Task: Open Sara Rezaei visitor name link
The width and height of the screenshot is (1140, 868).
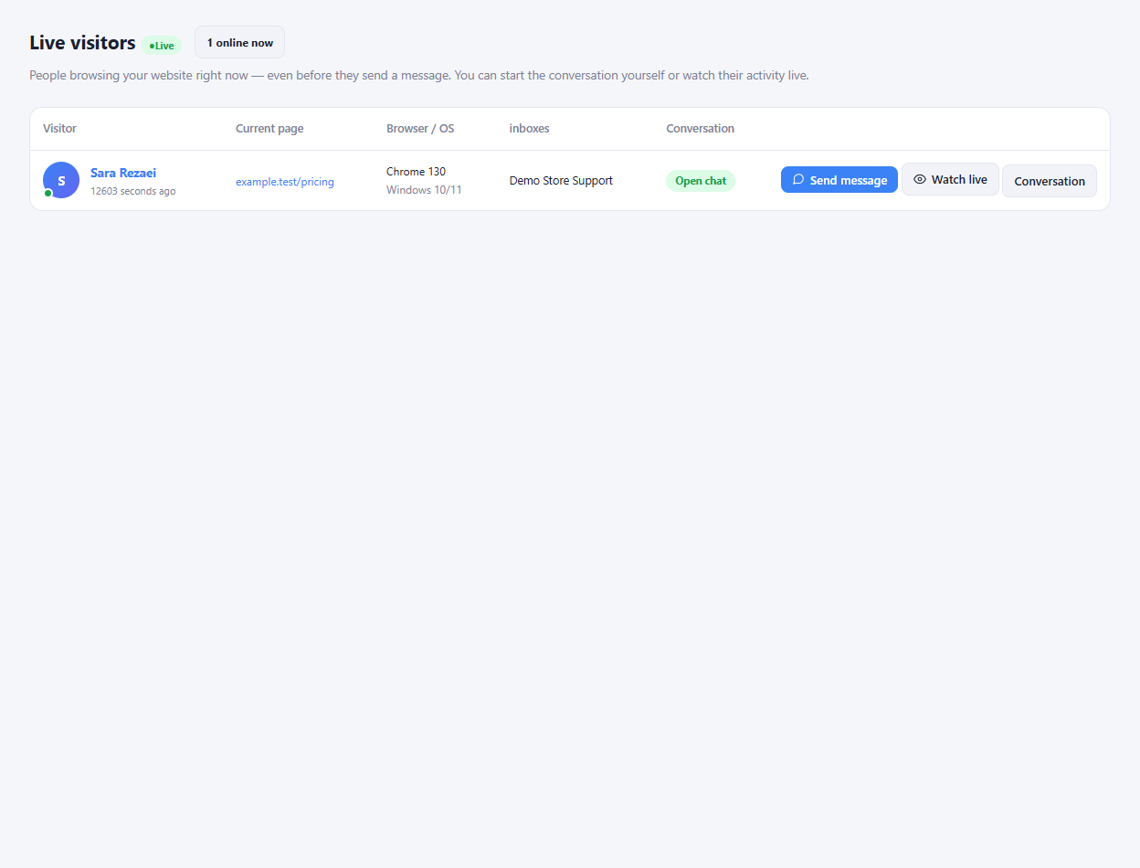Action: point(123,173)
